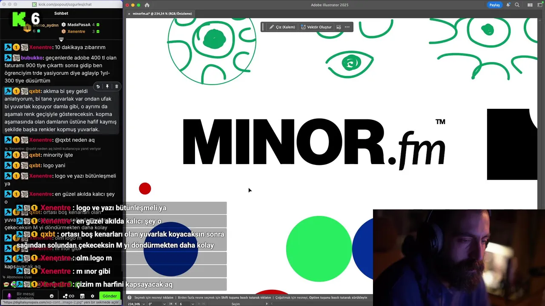Select the small red circle on canvas
This screenshot has height=306, width=545.
(x=145, y=189)
